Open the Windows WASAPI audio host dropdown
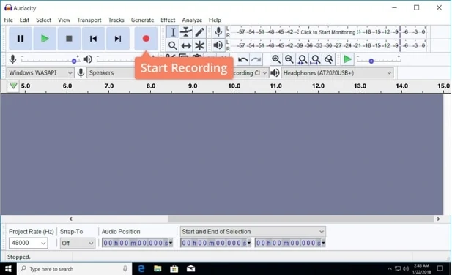 [40, 73]
